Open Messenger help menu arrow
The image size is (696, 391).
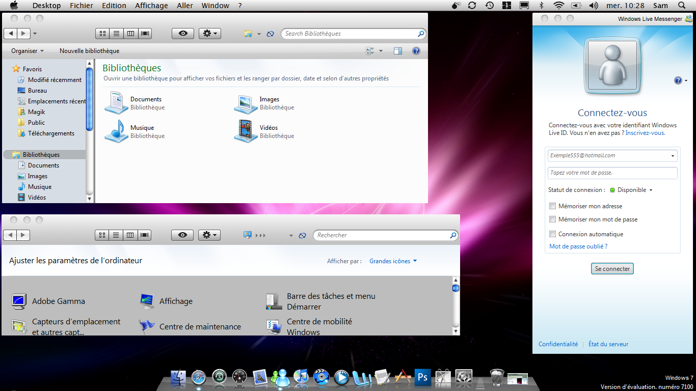pyautogui.click(x=686, y=80)
